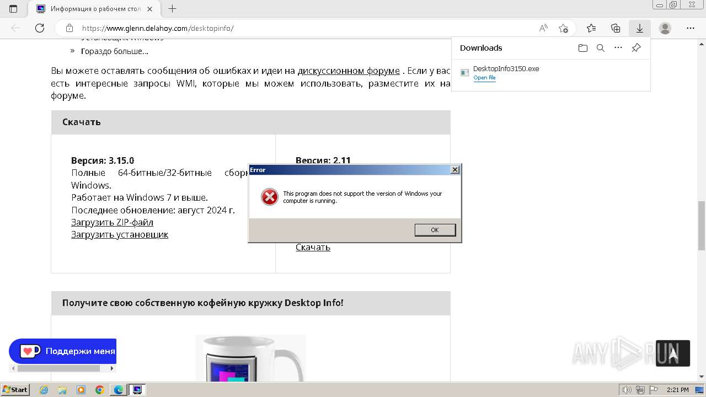Click the Скачать section header
The image size is (706, 397).
click(x=250, y=122)
